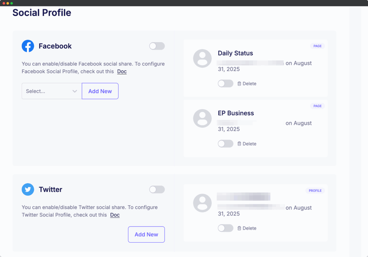
Task: Open the Twitter Doc link
Action: pos(115,215)
